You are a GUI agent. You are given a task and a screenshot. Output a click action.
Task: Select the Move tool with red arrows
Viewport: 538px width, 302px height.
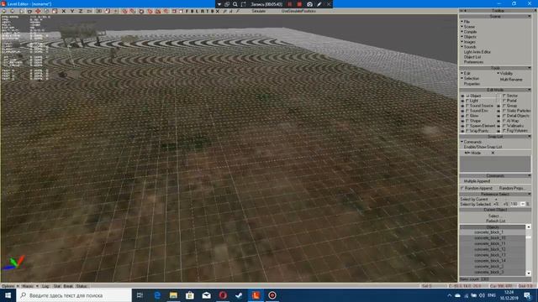[38, 11]
